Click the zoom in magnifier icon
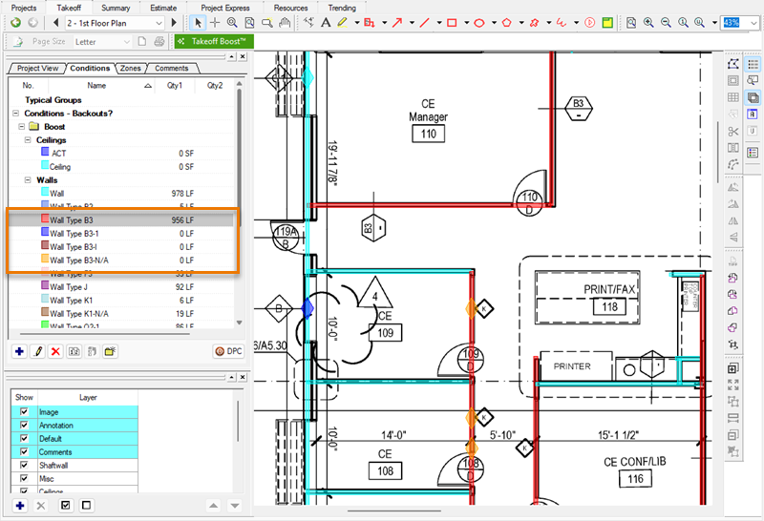 coord(648,22)
